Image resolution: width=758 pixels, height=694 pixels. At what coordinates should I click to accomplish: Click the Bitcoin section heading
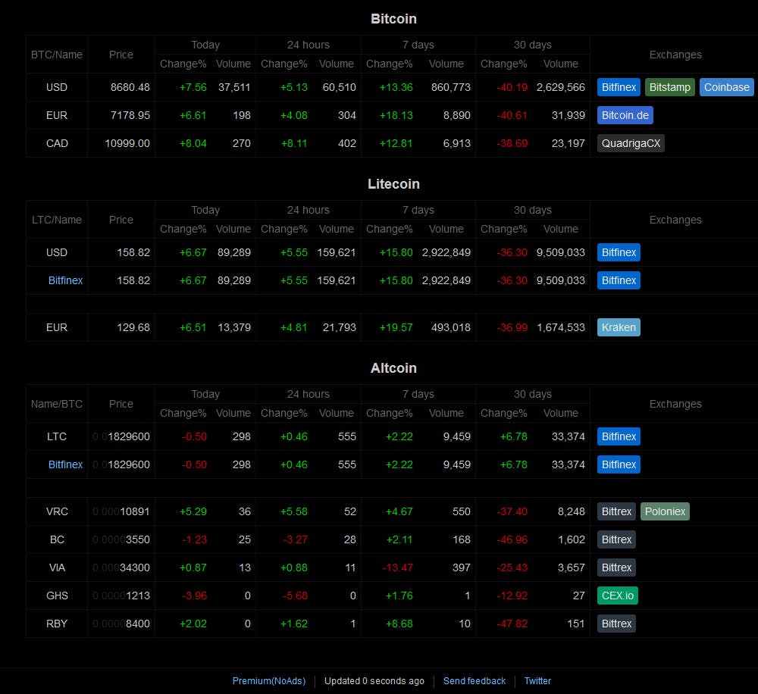pyautogui.click(x=393, y=19)
